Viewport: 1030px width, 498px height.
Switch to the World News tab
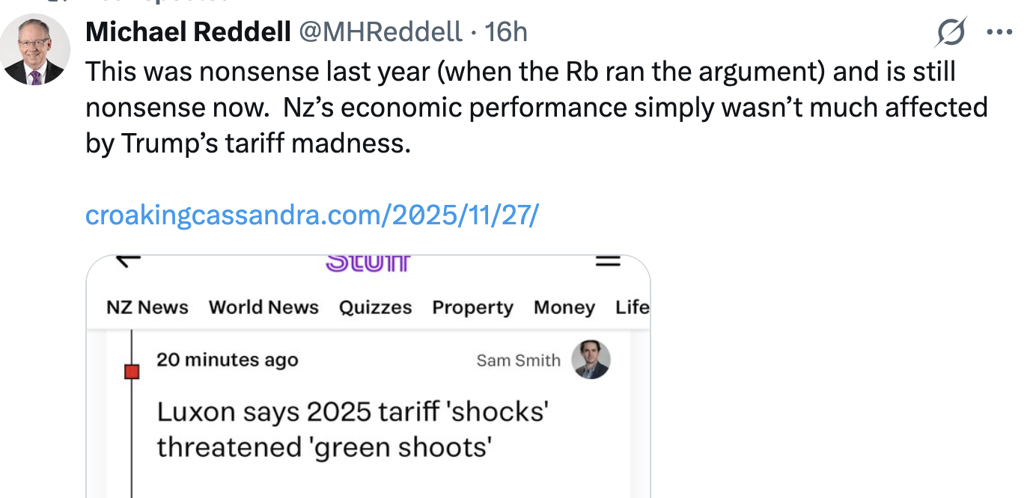[x=263, y=307]
